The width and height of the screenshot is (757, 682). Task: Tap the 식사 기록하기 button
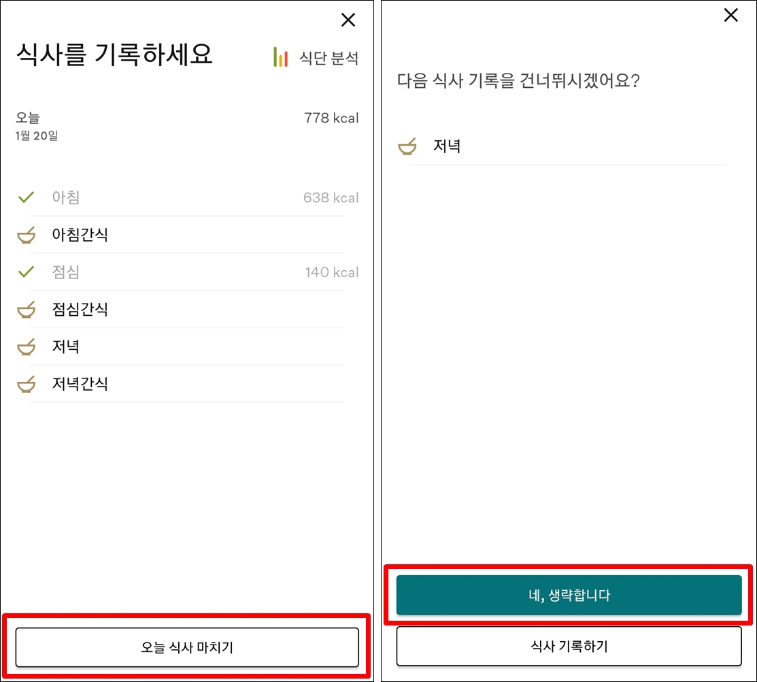point(569,646)
